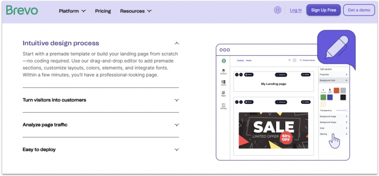Viewport: 379px width, 176px height.
Task: Expand the Background Image row
Action: pos(334,116)
